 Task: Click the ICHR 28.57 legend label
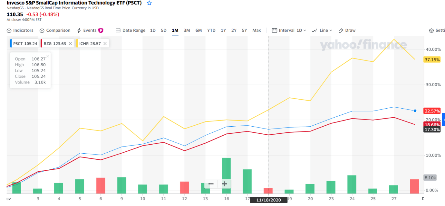[90, 43]
